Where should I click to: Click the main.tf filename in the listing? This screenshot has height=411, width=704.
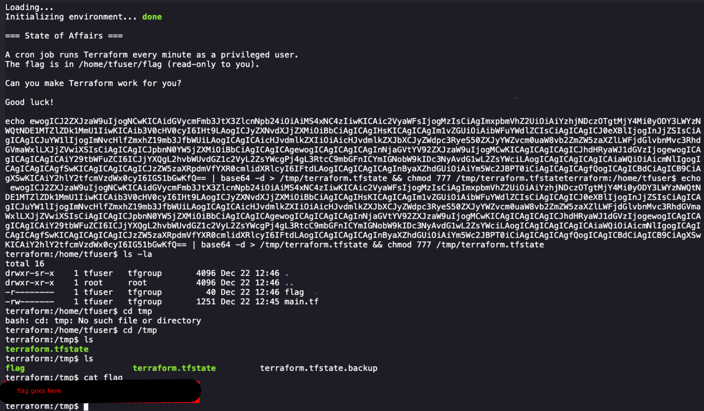click(301, 302)
